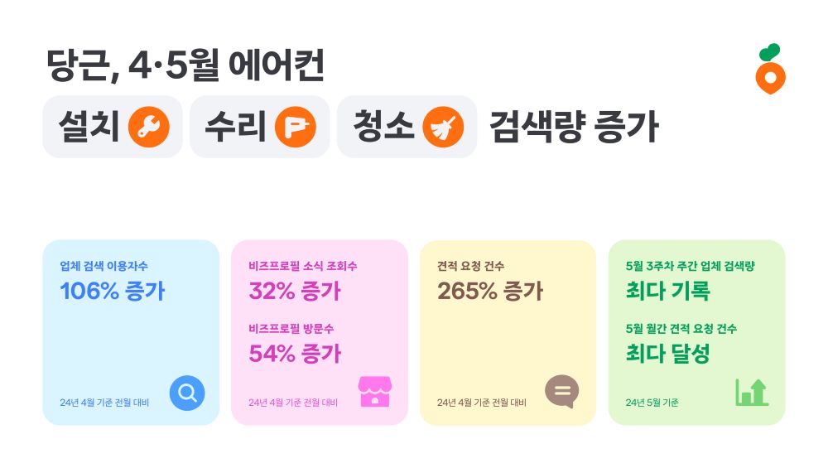This screenshot has width=828, height=468.
Task: Click the pink storefront icon
Action: click(375, 392)
